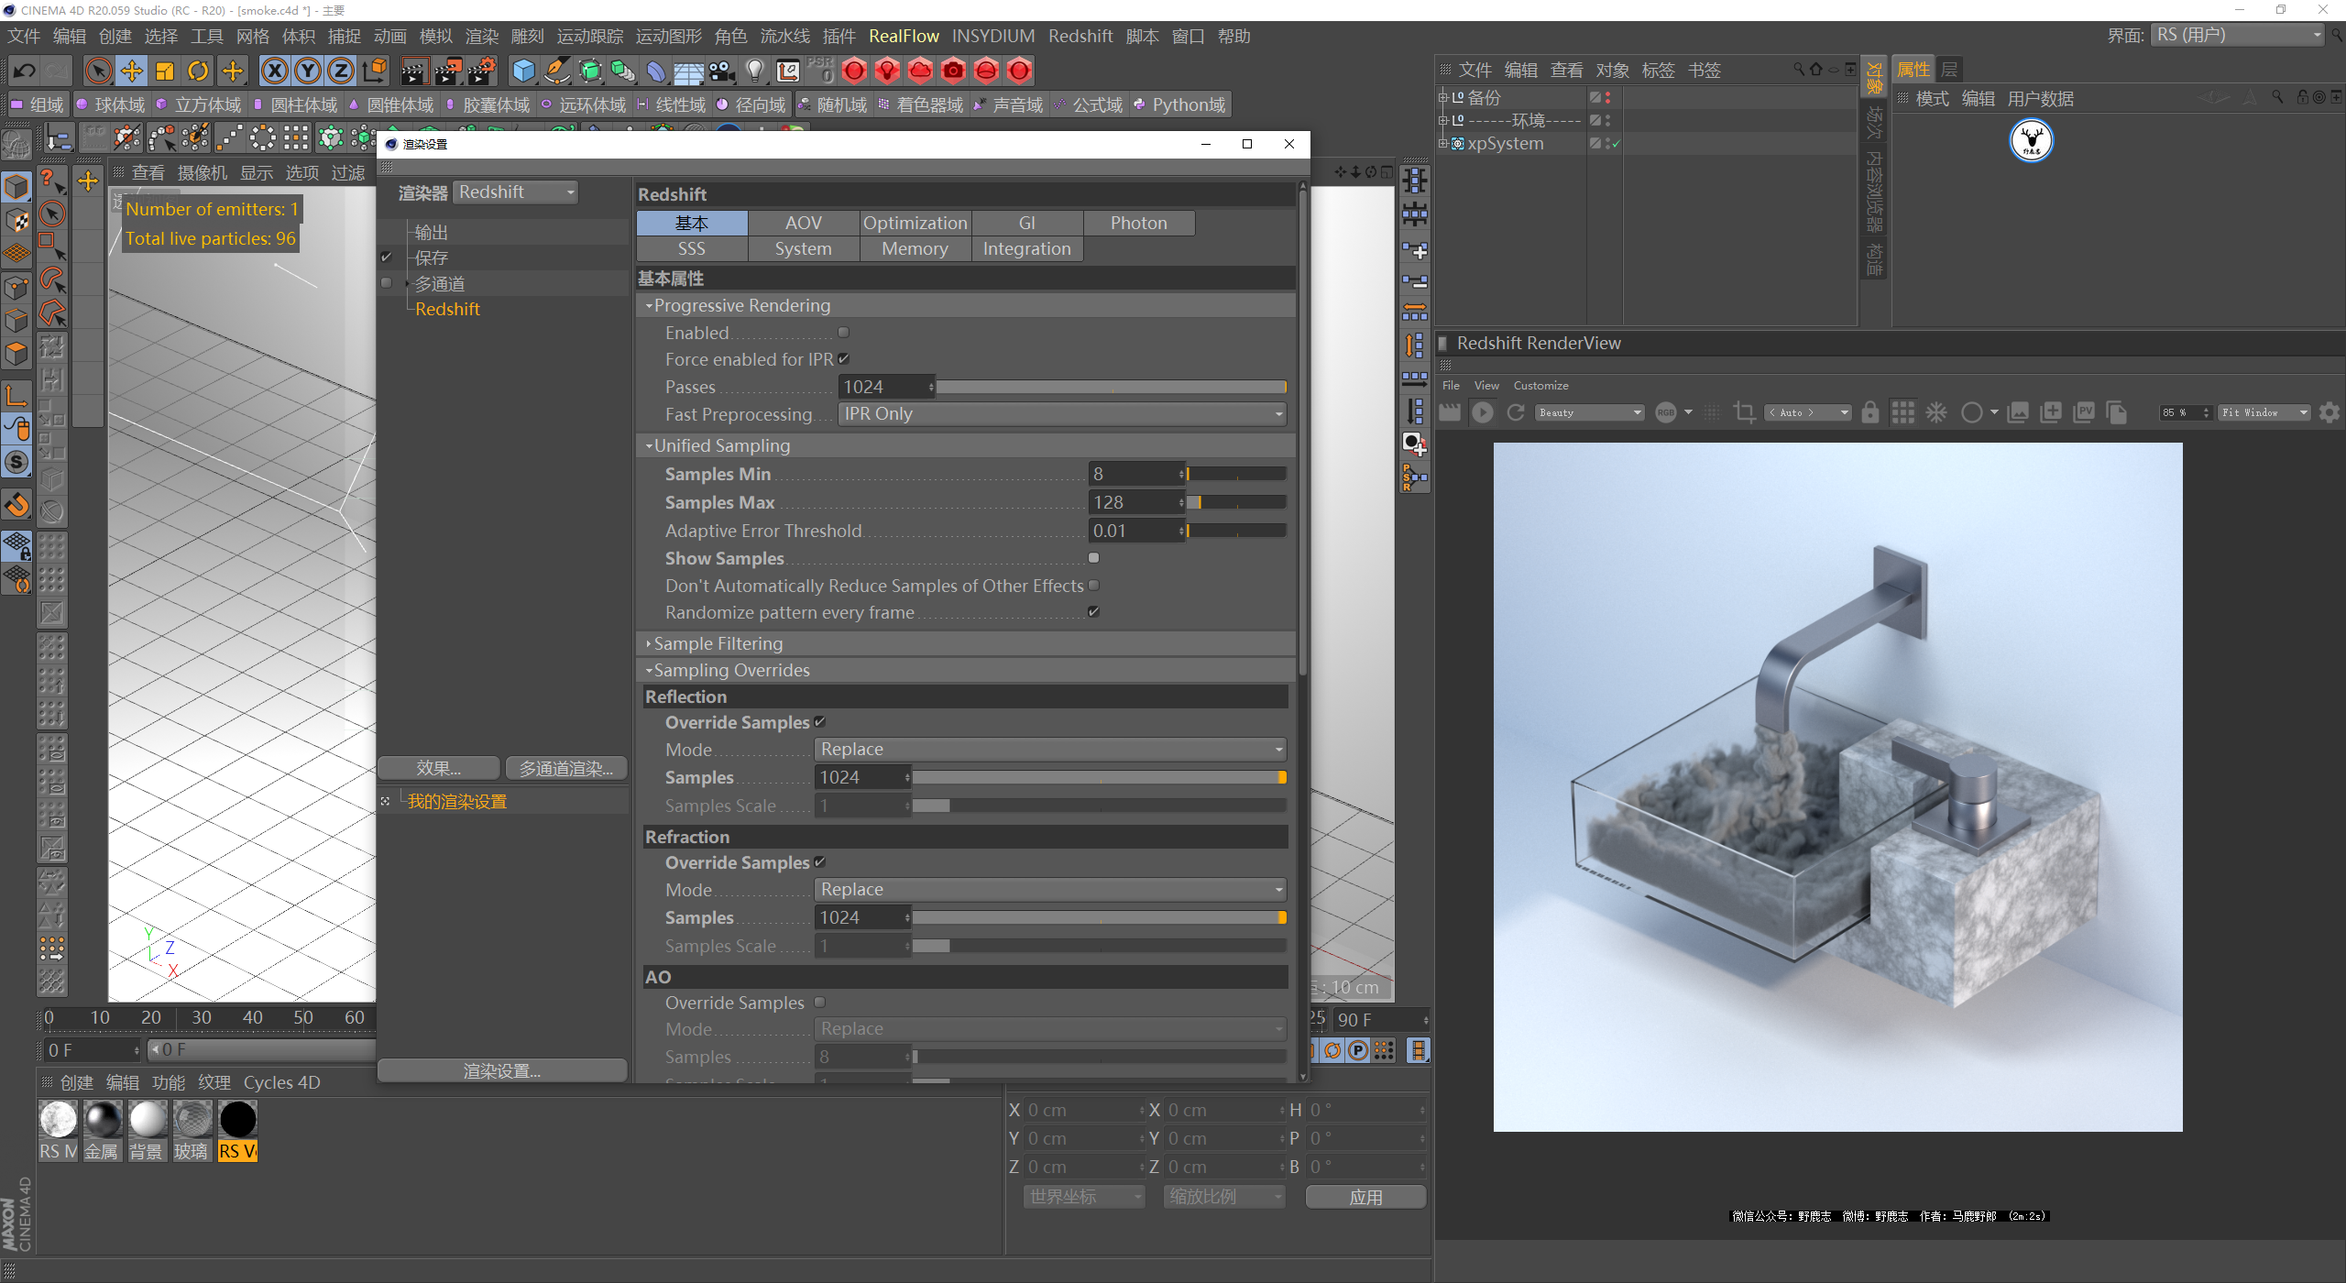Toggle the 保存 checkbox in render settings
2346x1283 pixels.
387,258
